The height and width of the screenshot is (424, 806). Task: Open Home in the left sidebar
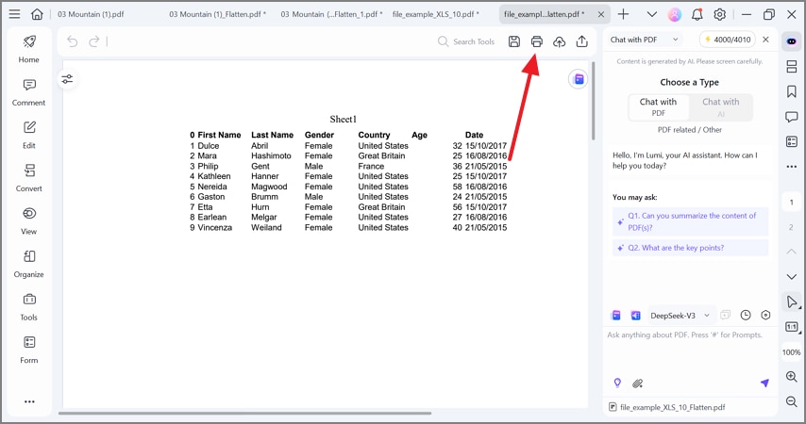pos(28,49)
